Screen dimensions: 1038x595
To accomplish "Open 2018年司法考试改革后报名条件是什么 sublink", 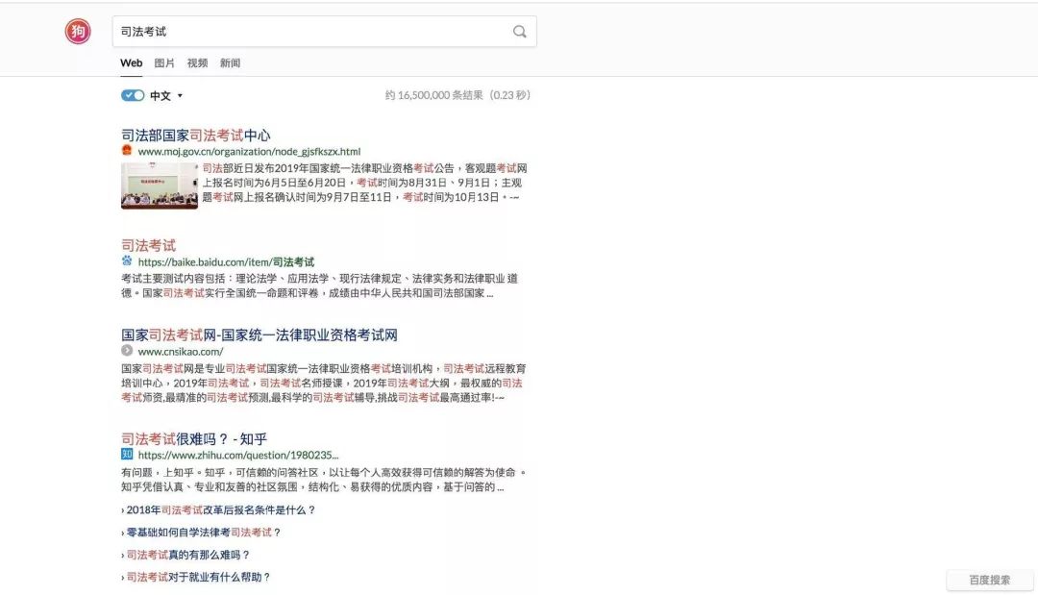I will coord(221,510).
